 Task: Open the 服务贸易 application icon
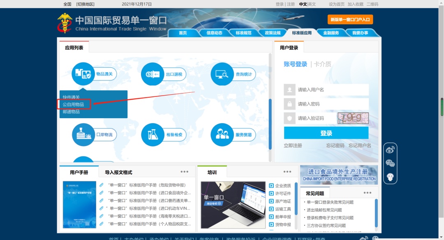[x=222, y=134]
